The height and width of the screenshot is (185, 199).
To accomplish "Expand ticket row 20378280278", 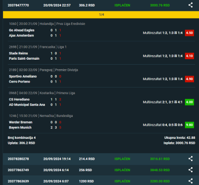I will (x=101, y=159).
